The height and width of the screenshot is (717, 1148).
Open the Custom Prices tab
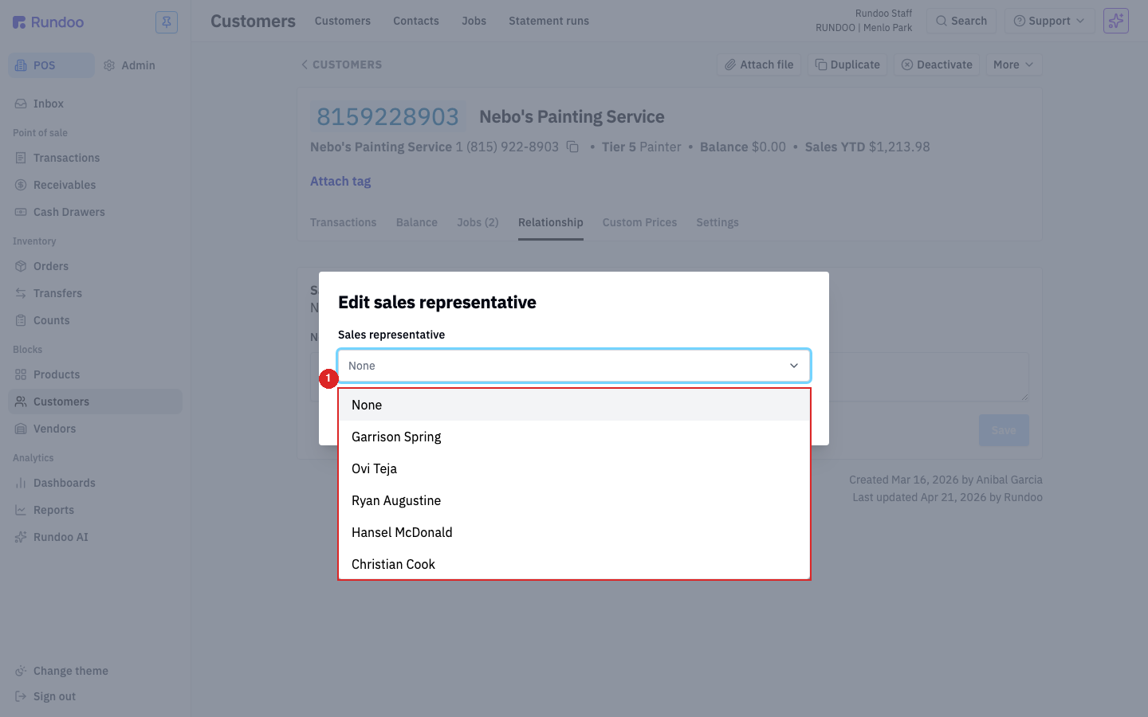(x=639, y=222)
